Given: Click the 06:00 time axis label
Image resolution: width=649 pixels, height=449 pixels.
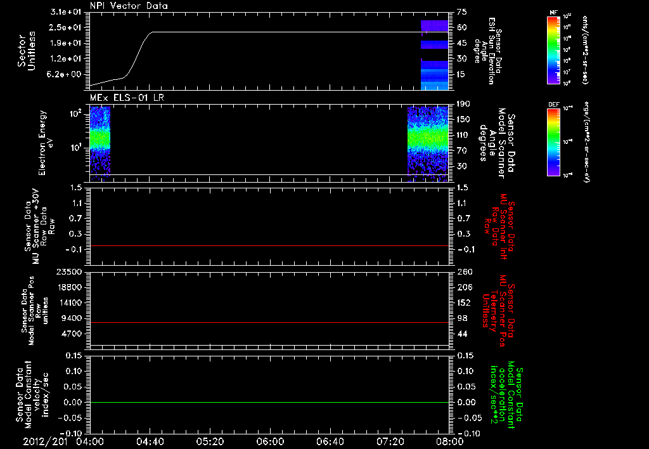Looking at the screenshot, I should tap(270, 441).
